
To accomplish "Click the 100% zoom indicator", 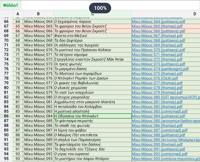I will click(100, 8).
